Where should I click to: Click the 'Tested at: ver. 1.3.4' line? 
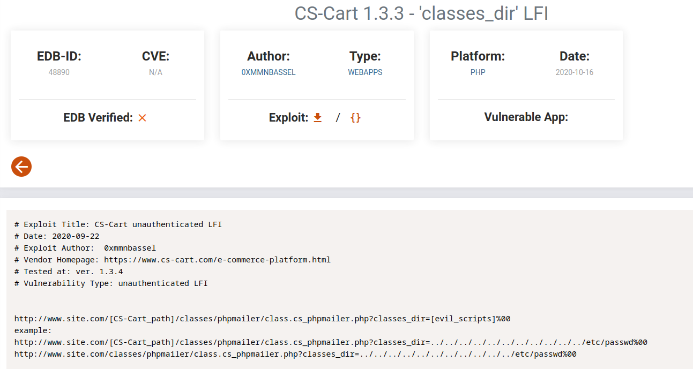[69, 272]
